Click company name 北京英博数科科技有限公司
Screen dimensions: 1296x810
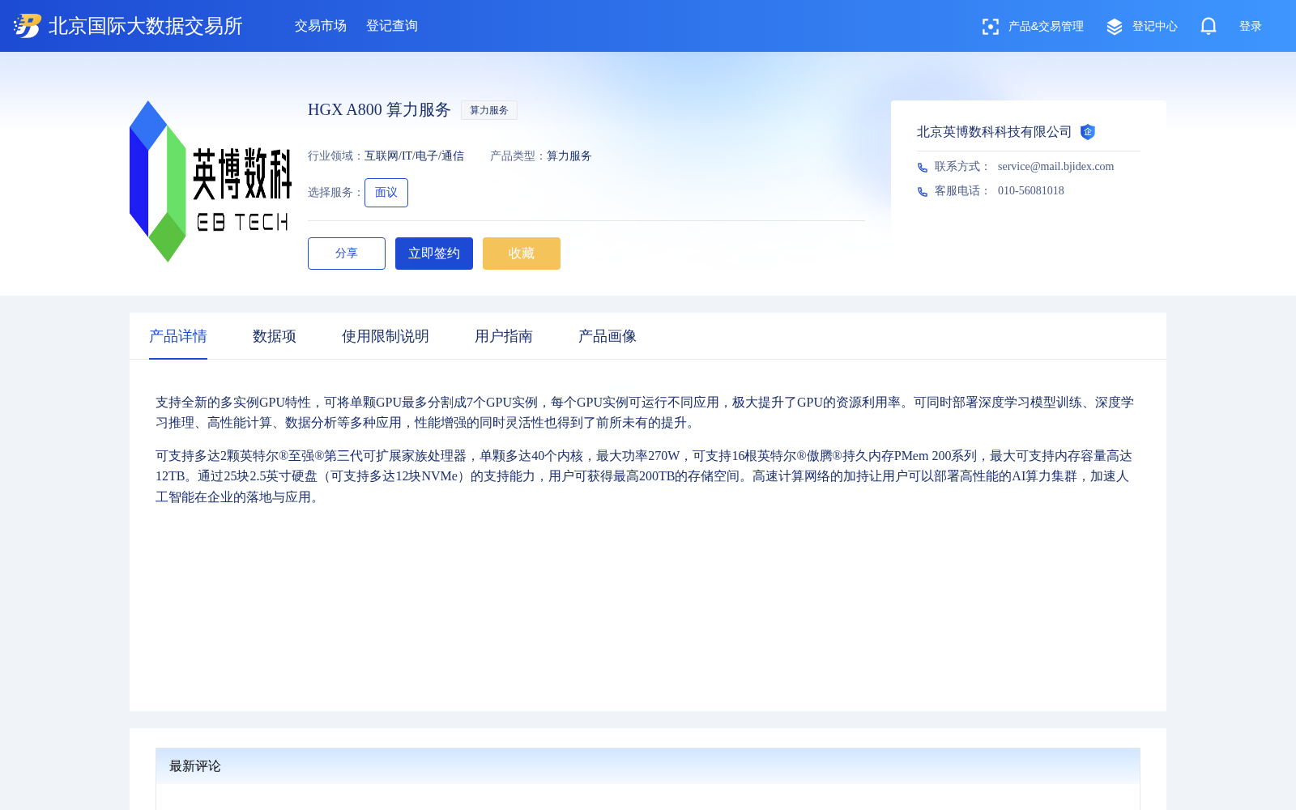995,132
